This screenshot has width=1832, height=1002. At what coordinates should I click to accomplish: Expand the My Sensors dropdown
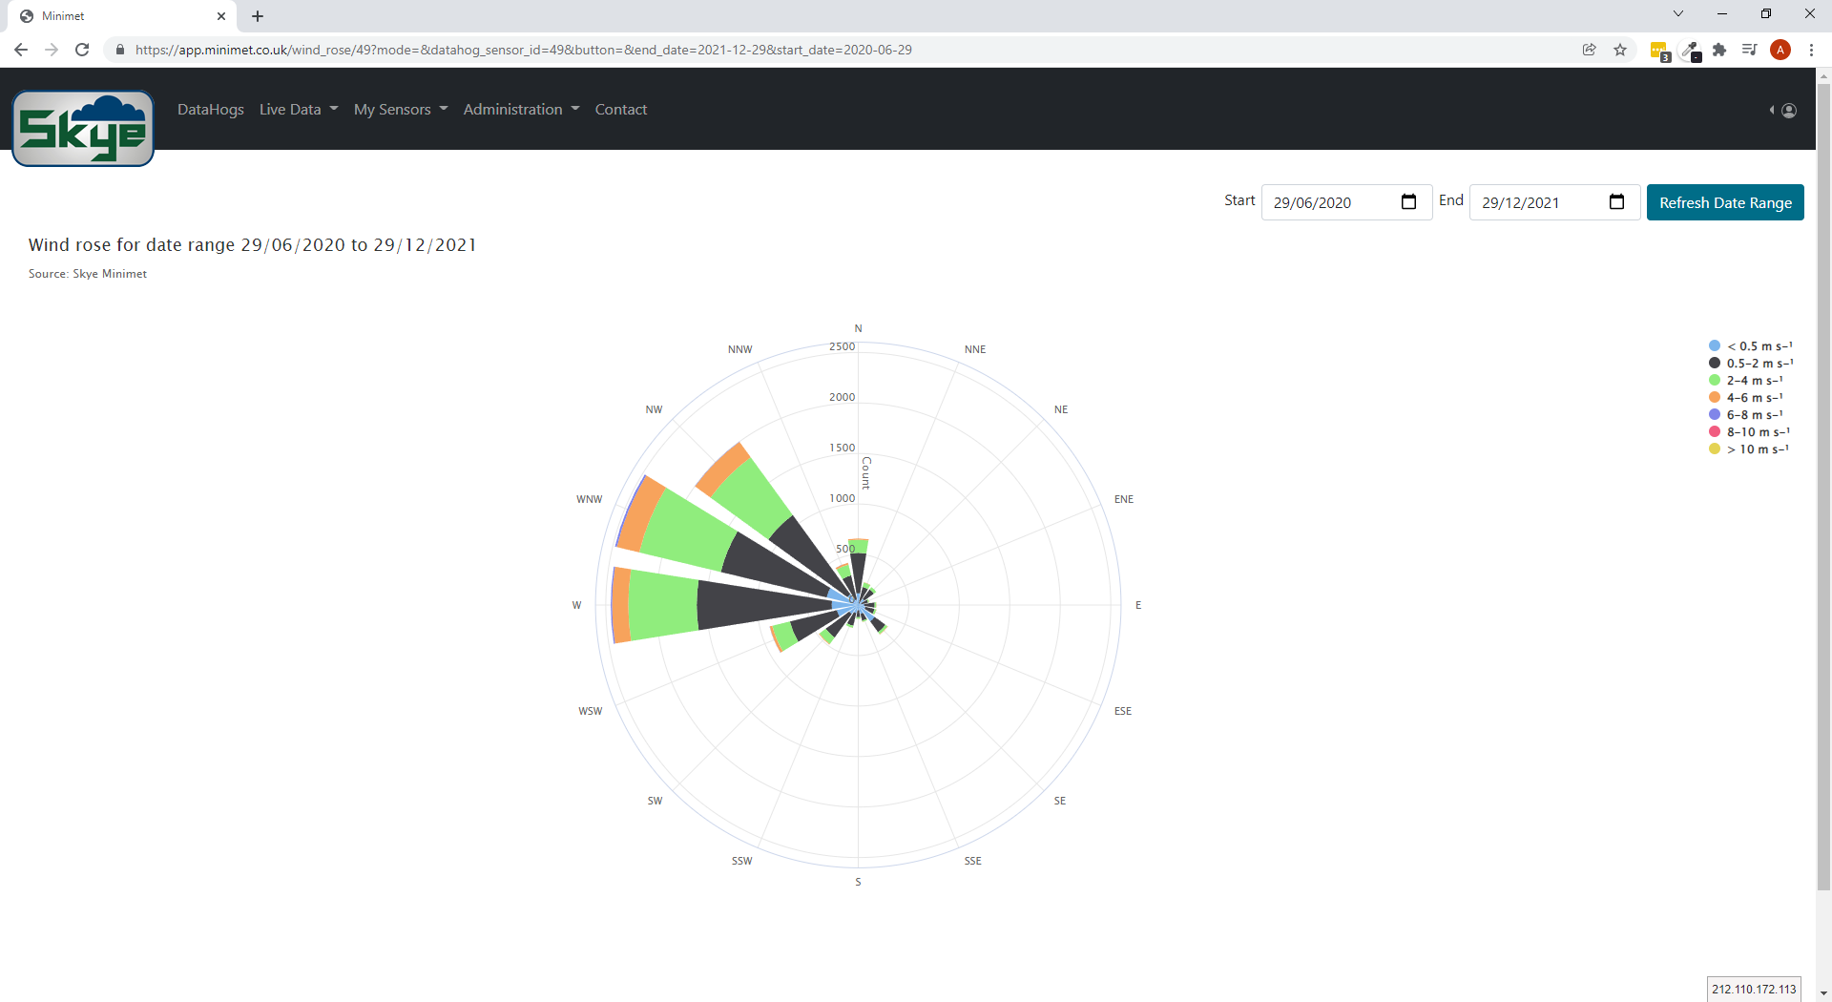click(x=400, y=110)
